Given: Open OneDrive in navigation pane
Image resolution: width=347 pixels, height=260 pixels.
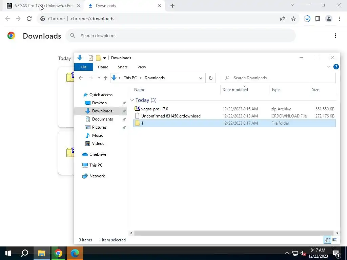Looking at the screenshot, I should [x=98, y=154].
